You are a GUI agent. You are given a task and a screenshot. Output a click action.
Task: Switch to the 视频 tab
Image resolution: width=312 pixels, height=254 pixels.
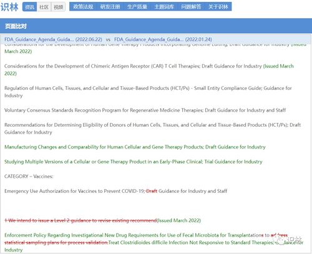[x=58, y=7]
